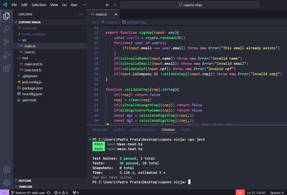The image size is (287, 195).
Task: Expand the coverage folder
Action: click(29, 28)
